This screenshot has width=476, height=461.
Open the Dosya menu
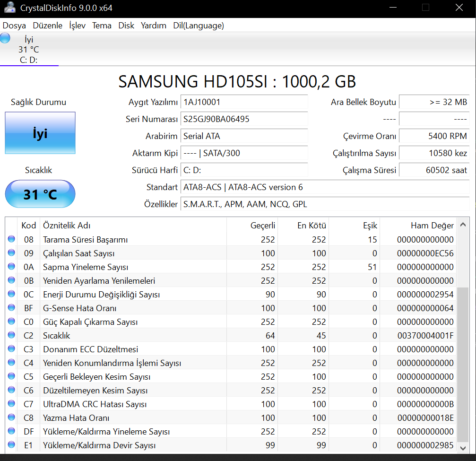click(x=14, y=26)
